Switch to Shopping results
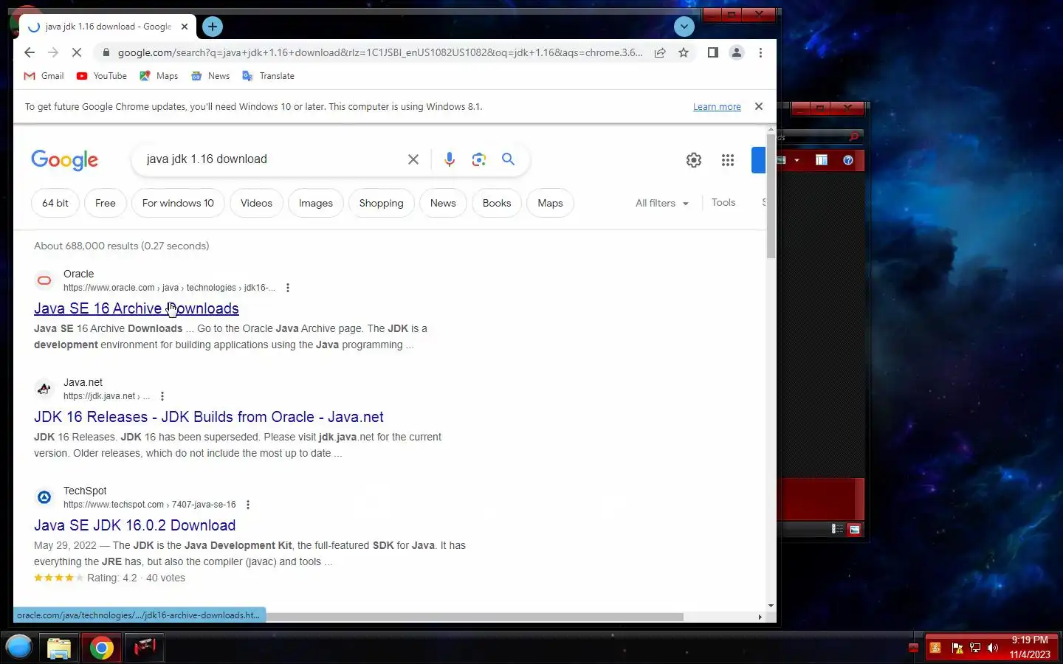The width and height of the screenshot is (1063, 664). tap(381, 203)
